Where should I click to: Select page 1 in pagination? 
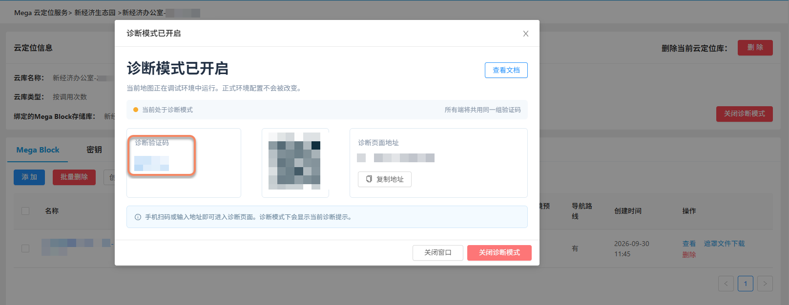(x=746, y=284)
